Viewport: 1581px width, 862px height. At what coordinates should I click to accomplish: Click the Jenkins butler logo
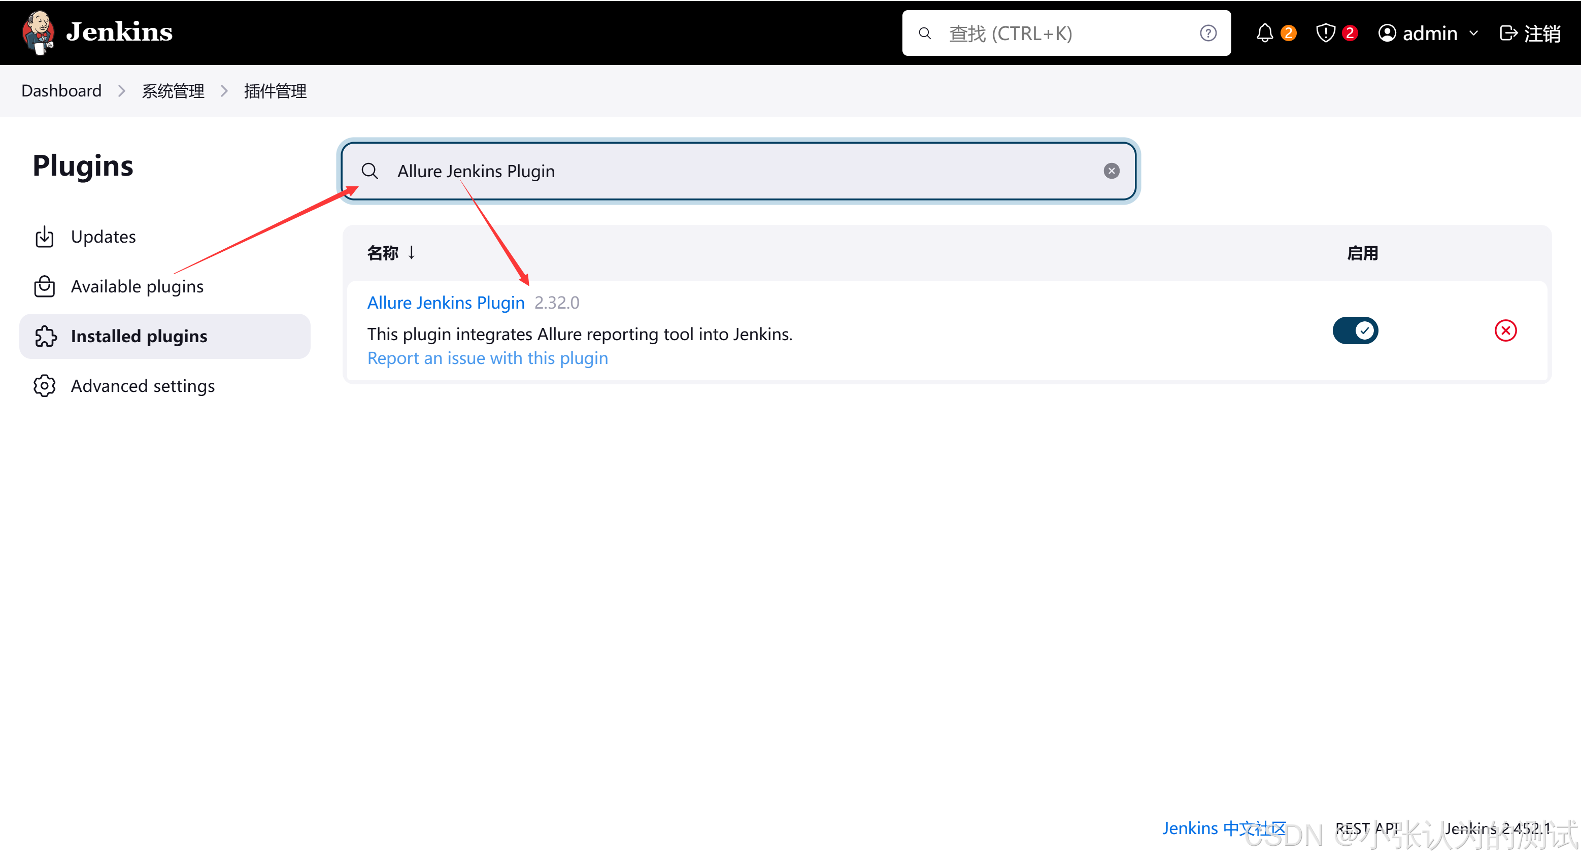pyautogui.click(x=38, y=32)
